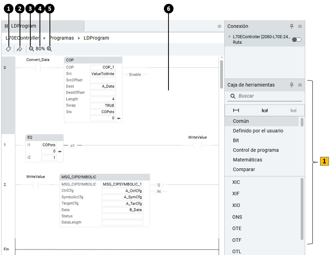Switch to the LDProgram tab
Image resolution: width=332 pixels, height=255 pixels.
[23, 26]
